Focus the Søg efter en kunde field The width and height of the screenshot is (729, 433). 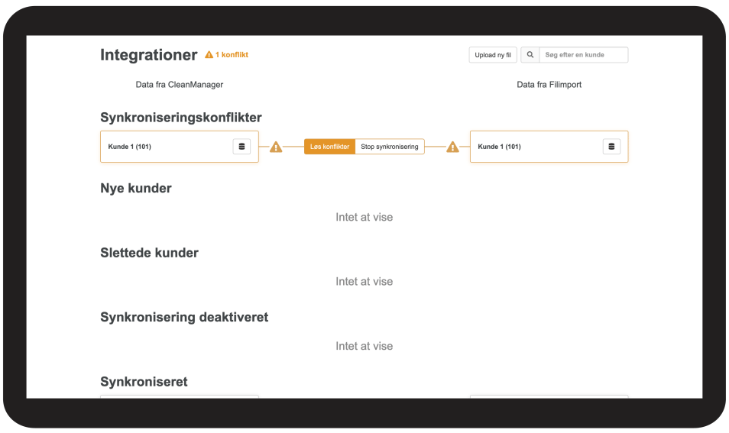tap(584, 55)
